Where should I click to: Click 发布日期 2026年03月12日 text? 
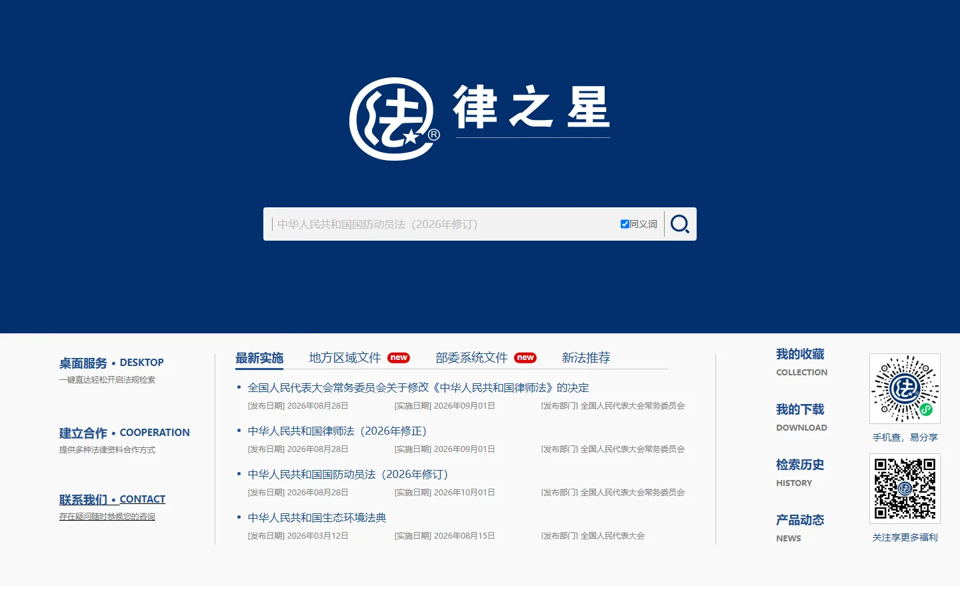coord(298,536)
